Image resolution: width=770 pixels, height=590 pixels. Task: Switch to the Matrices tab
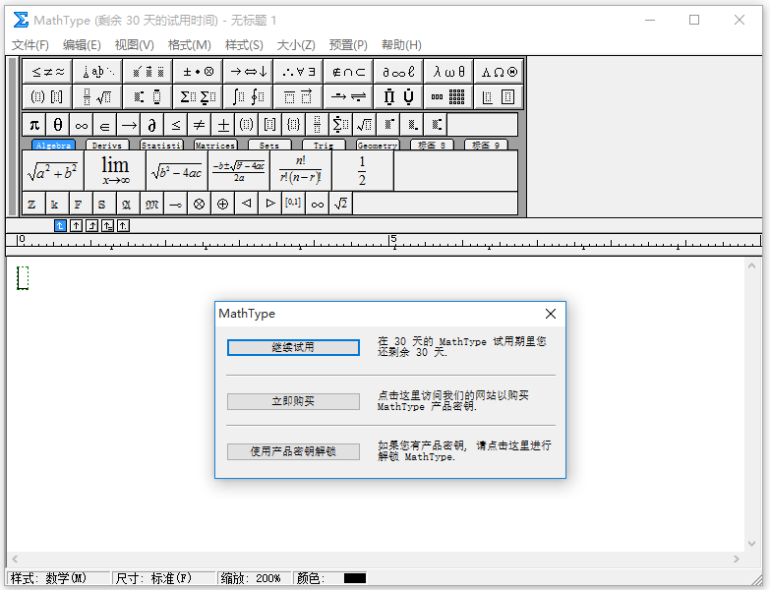coord(214,145)
